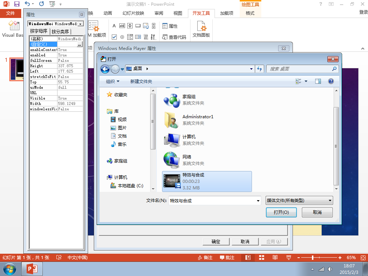Start slideshow from quick access toolbar
This screenshot has width=368, height=276.
pyautogui.click(x=52, y=4)
